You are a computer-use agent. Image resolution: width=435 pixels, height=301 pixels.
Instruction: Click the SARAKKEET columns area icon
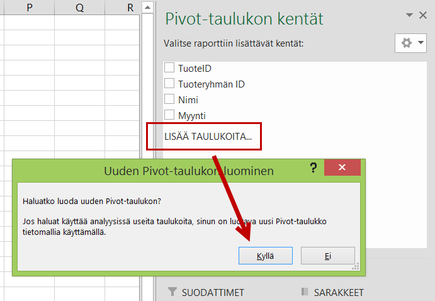click(305, 292)
